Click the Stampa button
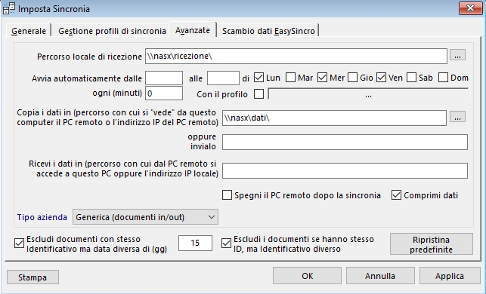The image size is (486, 294). 33,277
